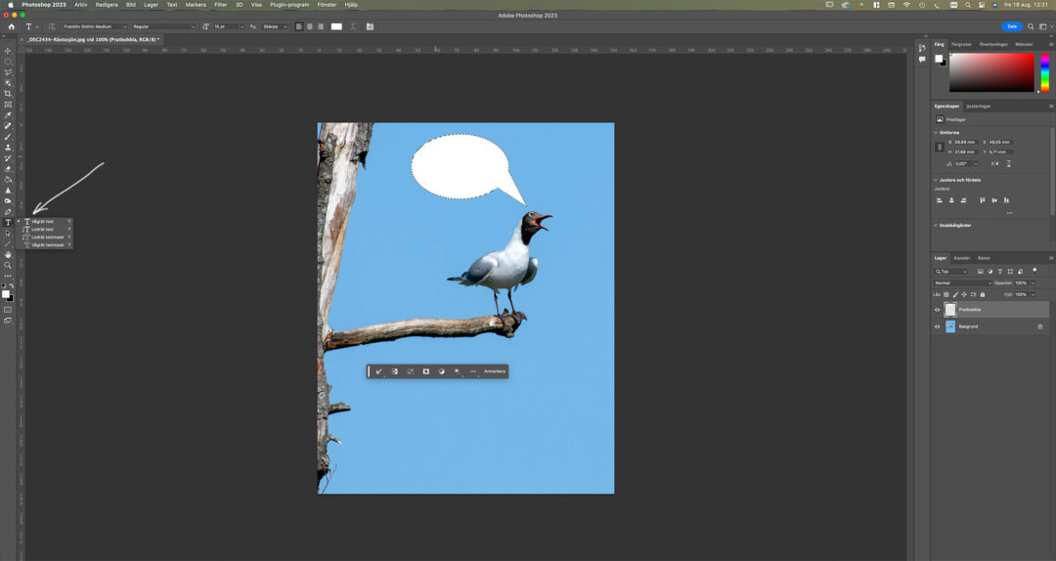Select the Clone Stamp tool
Viewport: 1056px width, 561px height.
(x=8, y=148)
